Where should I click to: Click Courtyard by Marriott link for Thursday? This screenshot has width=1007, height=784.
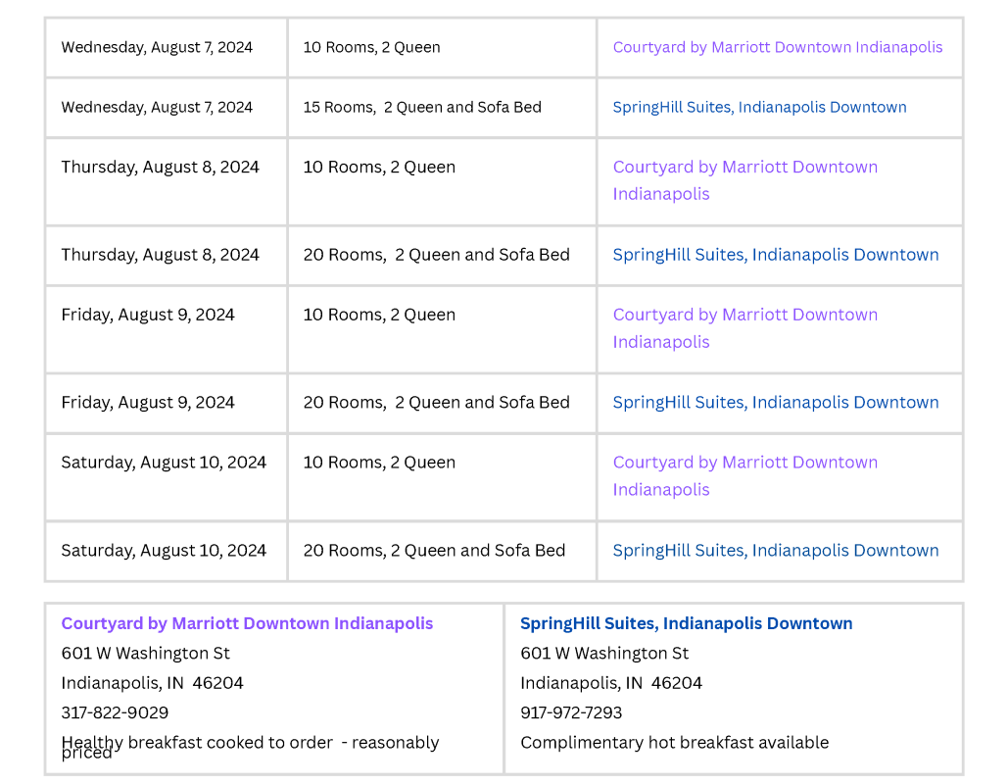click(x=745, y=180)
